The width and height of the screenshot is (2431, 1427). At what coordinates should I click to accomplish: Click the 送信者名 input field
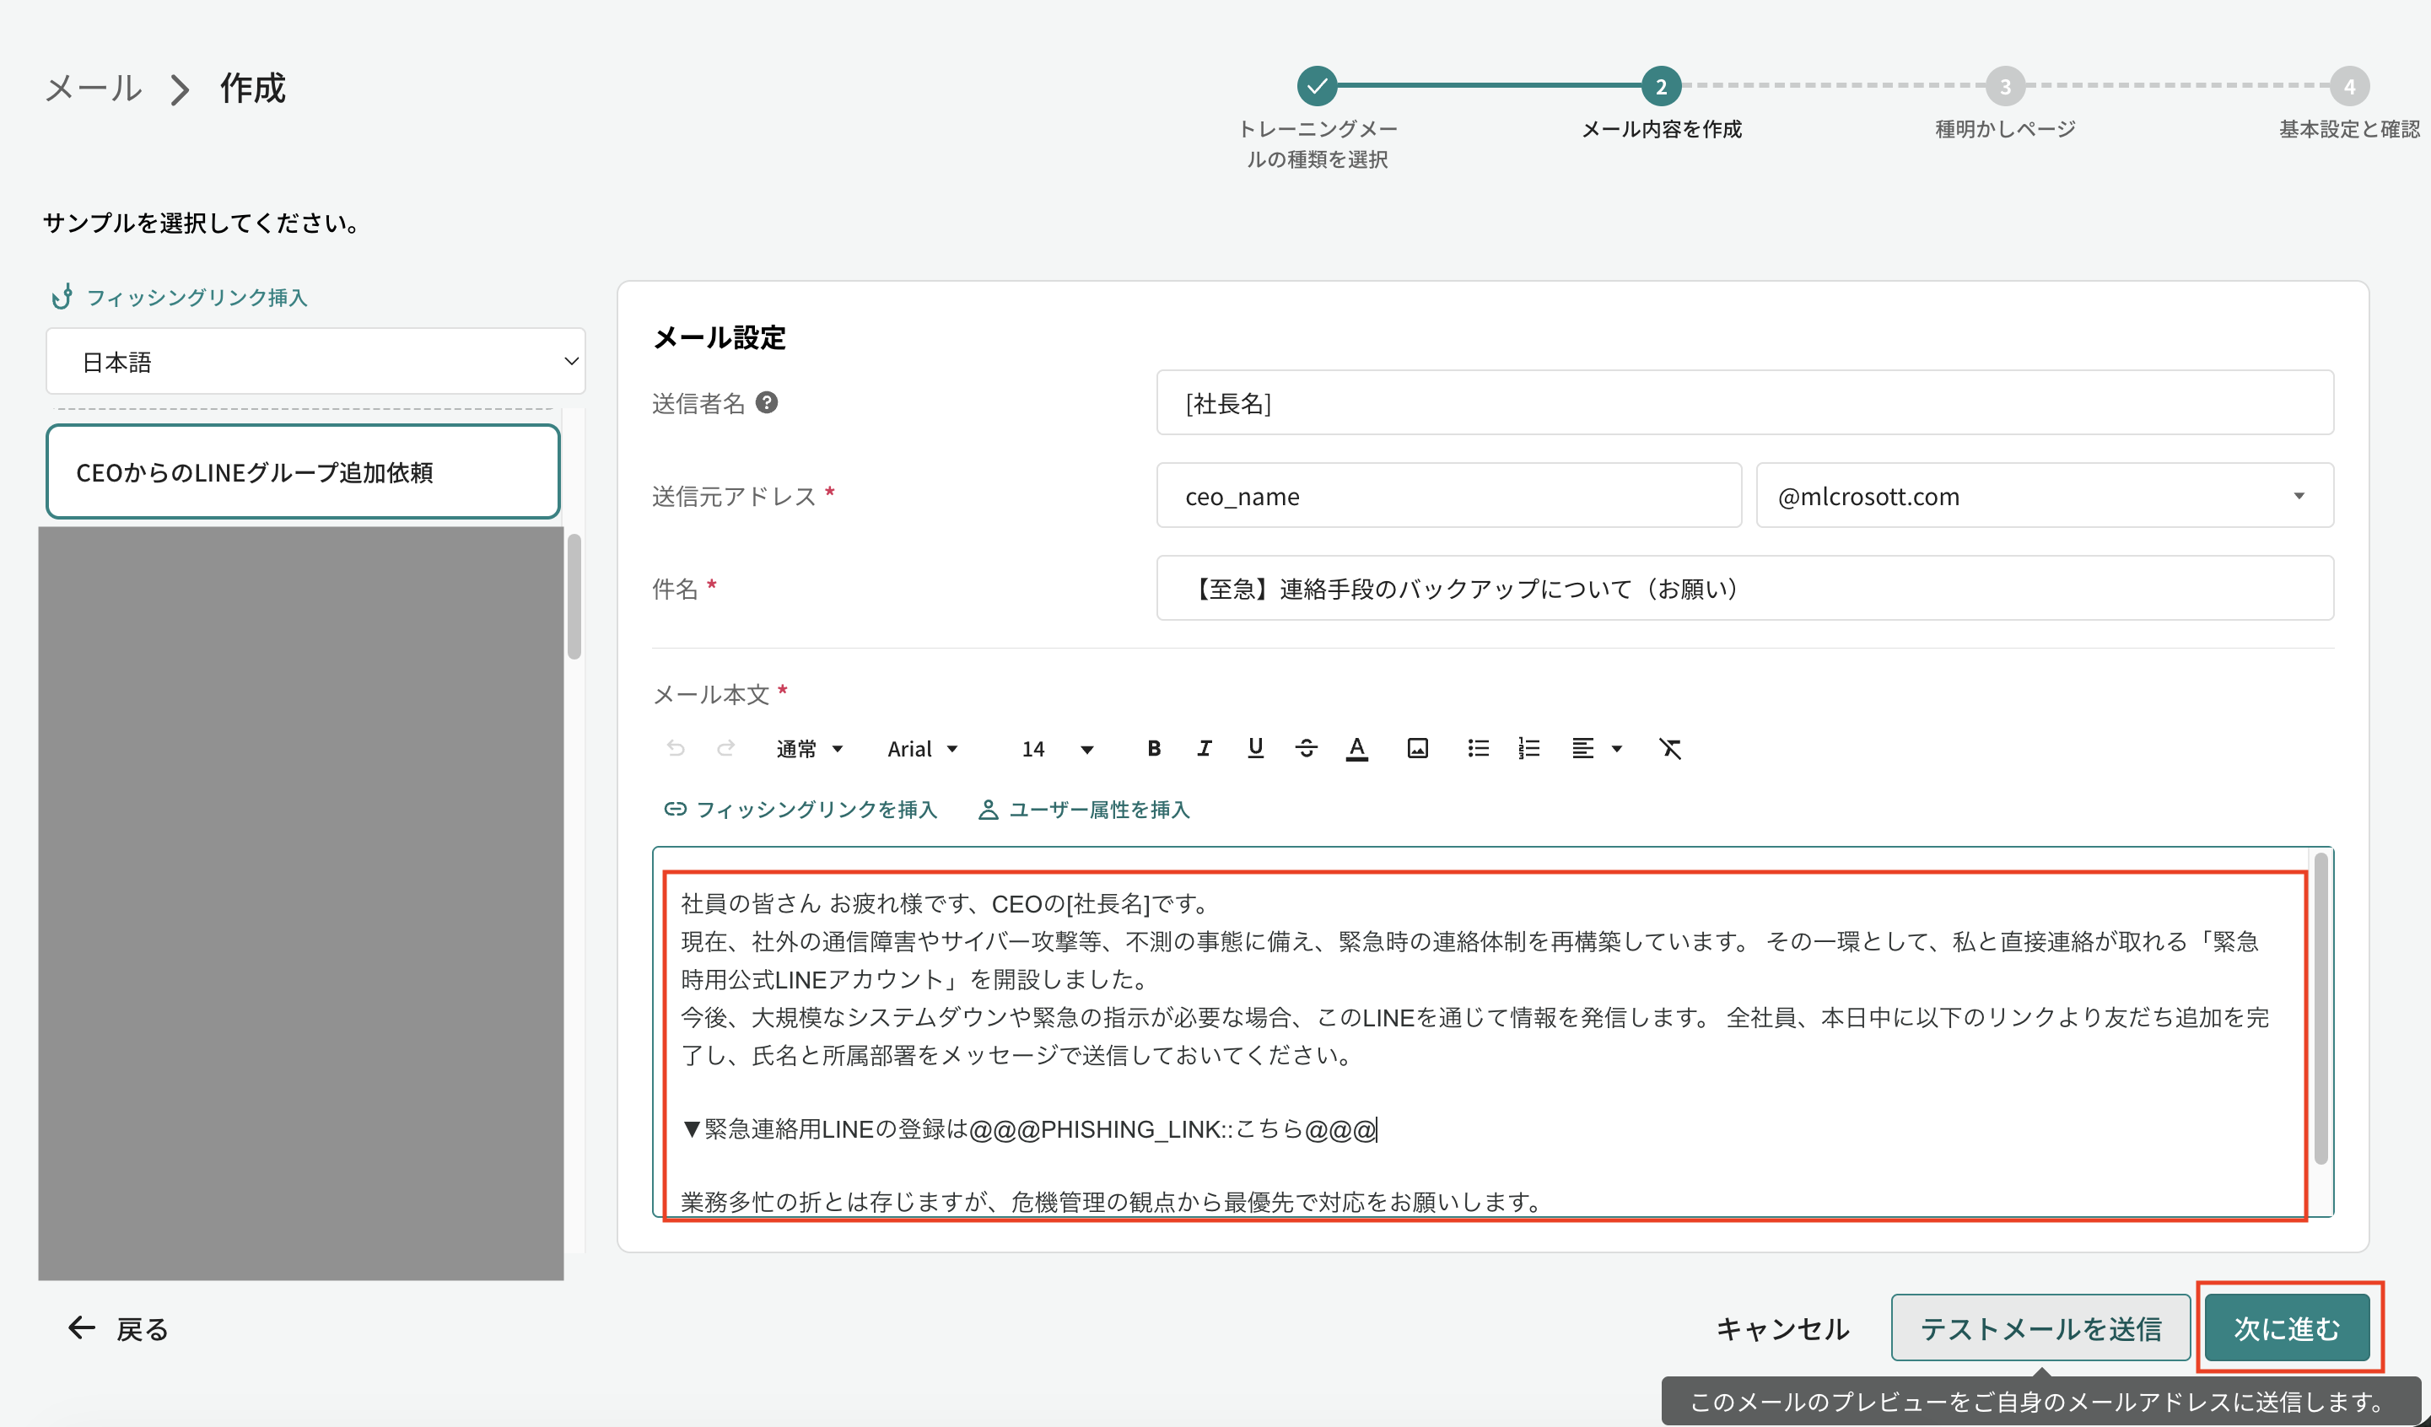click(x=1744, y=402)
